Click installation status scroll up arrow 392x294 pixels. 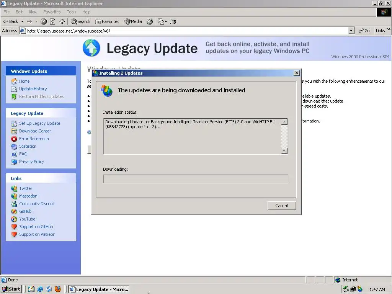pos(284,122)
